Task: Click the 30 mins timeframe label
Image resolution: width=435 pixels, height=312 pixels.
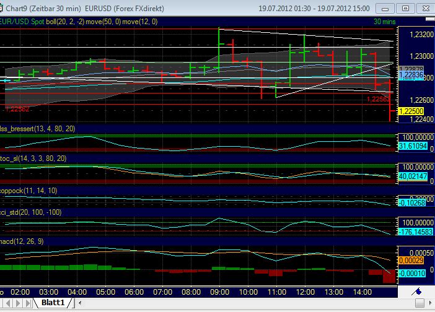Action: tap(385, 22)
